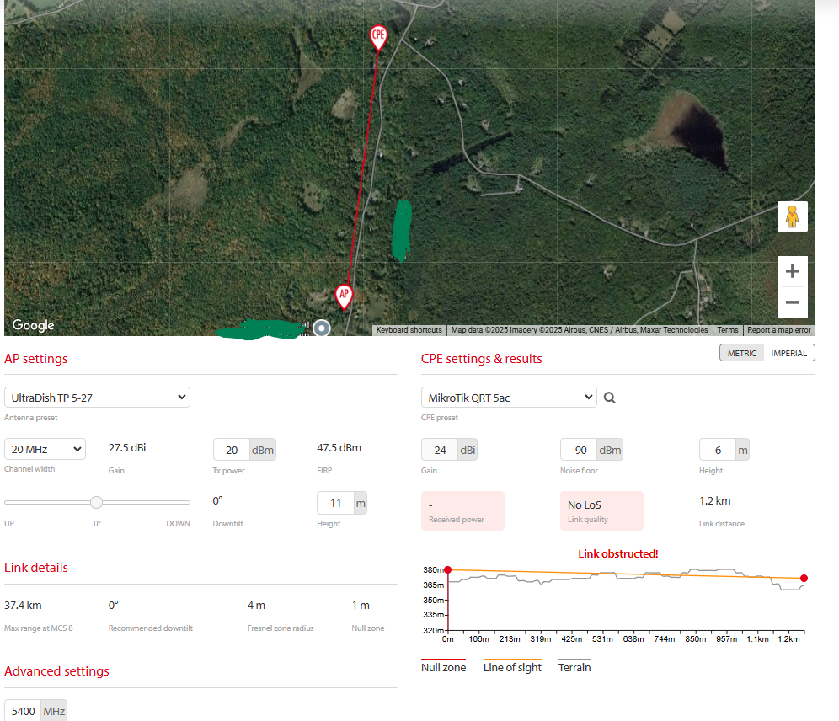Click the Line of sight legend entry

(x=512, y=667)
